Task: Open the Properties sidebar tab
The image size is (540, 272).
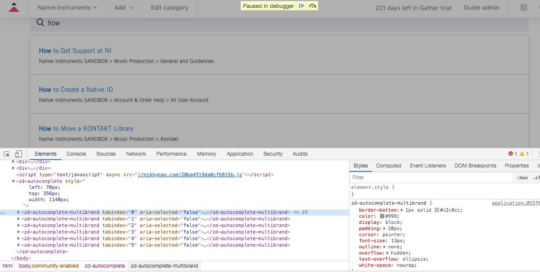Action: (x=517, y=166)
